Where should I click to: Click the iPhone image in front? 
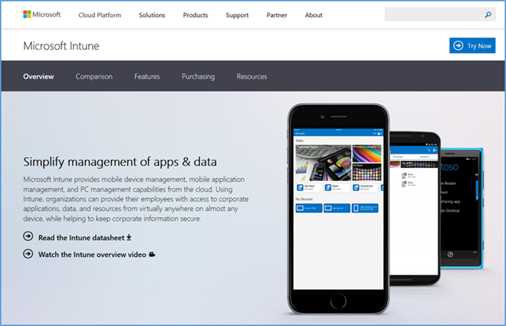(x=338, y=209)
